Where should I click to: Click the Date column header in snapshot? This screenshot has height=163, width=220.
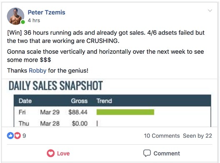pos(25,101)
